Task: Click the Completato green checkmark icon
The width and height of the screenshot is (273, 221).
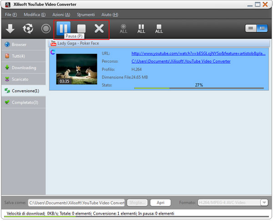Action: [x=7, y=102]
